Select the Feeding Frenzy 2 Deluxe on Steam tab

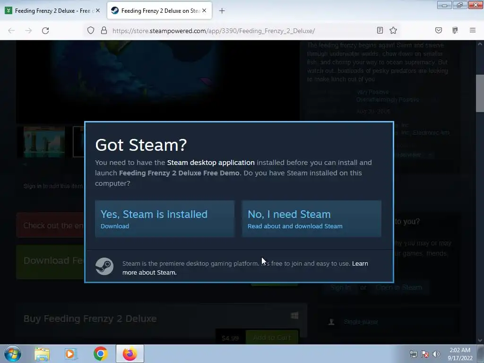click(159, 11)
